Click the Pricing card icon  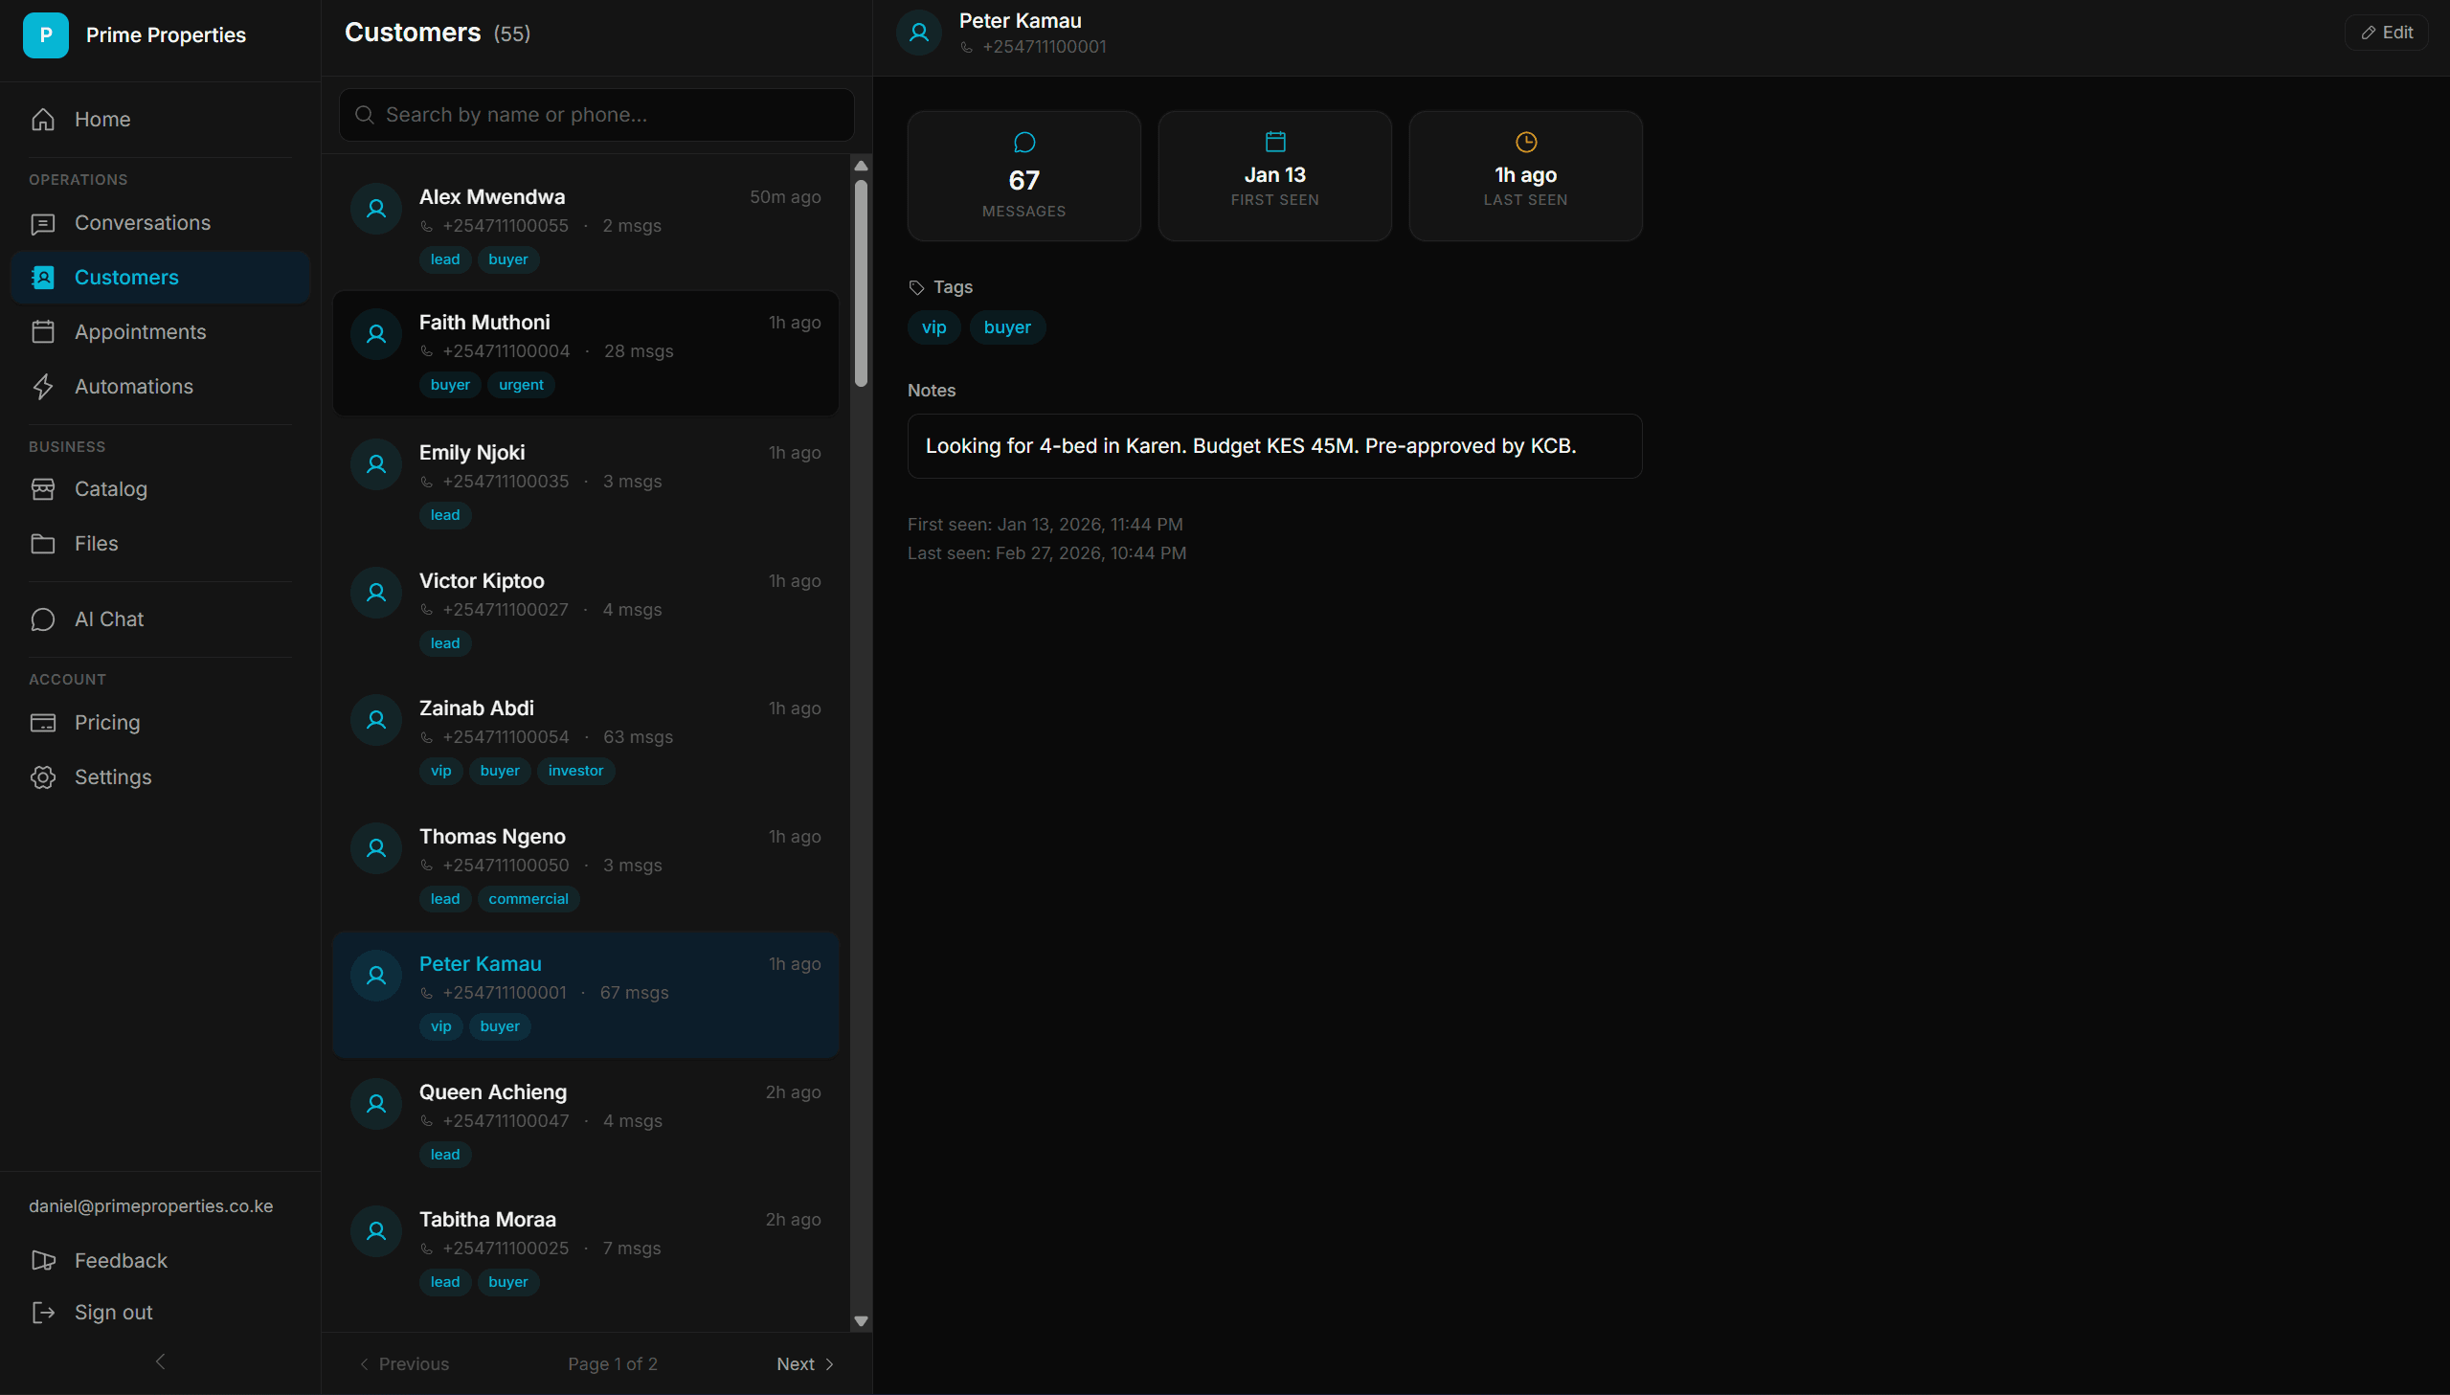click(x=43, y=723)
